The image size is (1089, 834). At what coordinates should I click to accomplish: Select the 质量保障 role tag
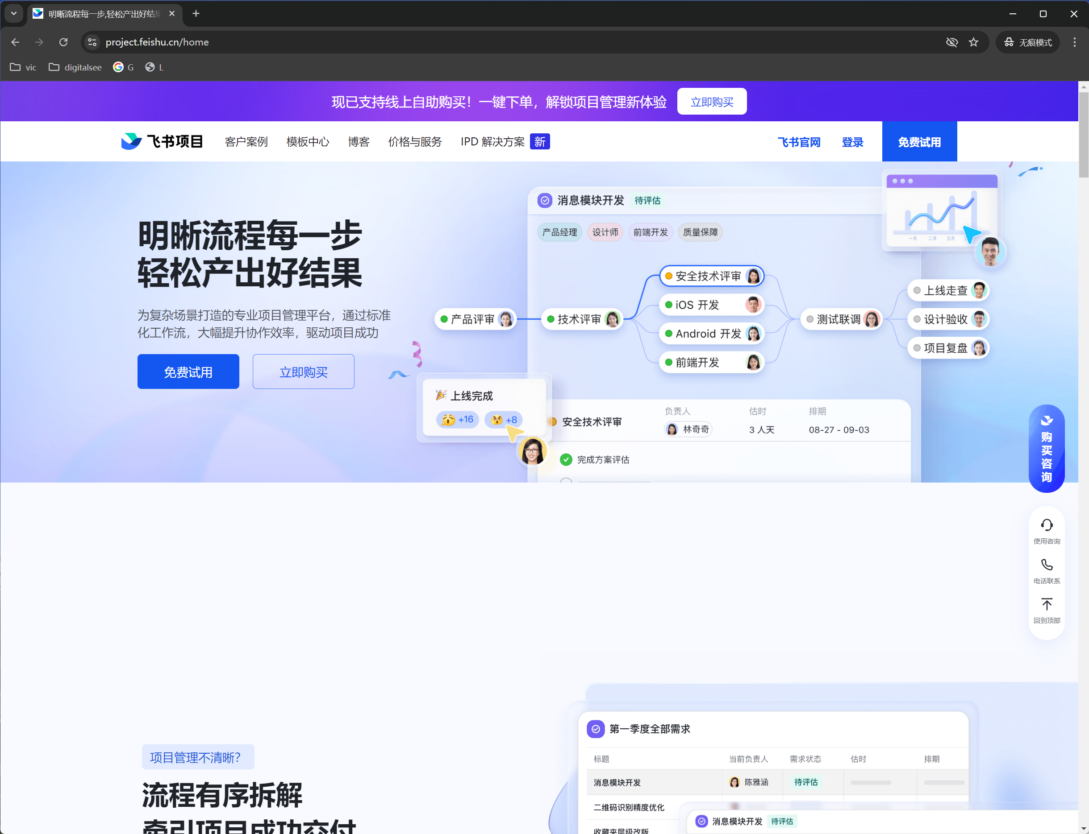[700, 232]
